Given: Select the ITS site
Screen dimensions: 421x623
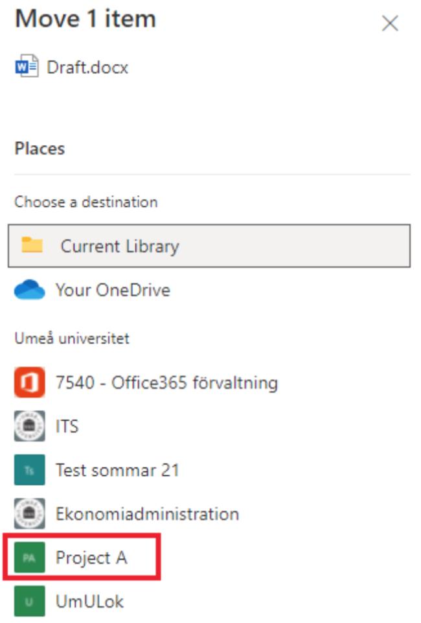Looking at the screenshot, I should click(47, 427).
